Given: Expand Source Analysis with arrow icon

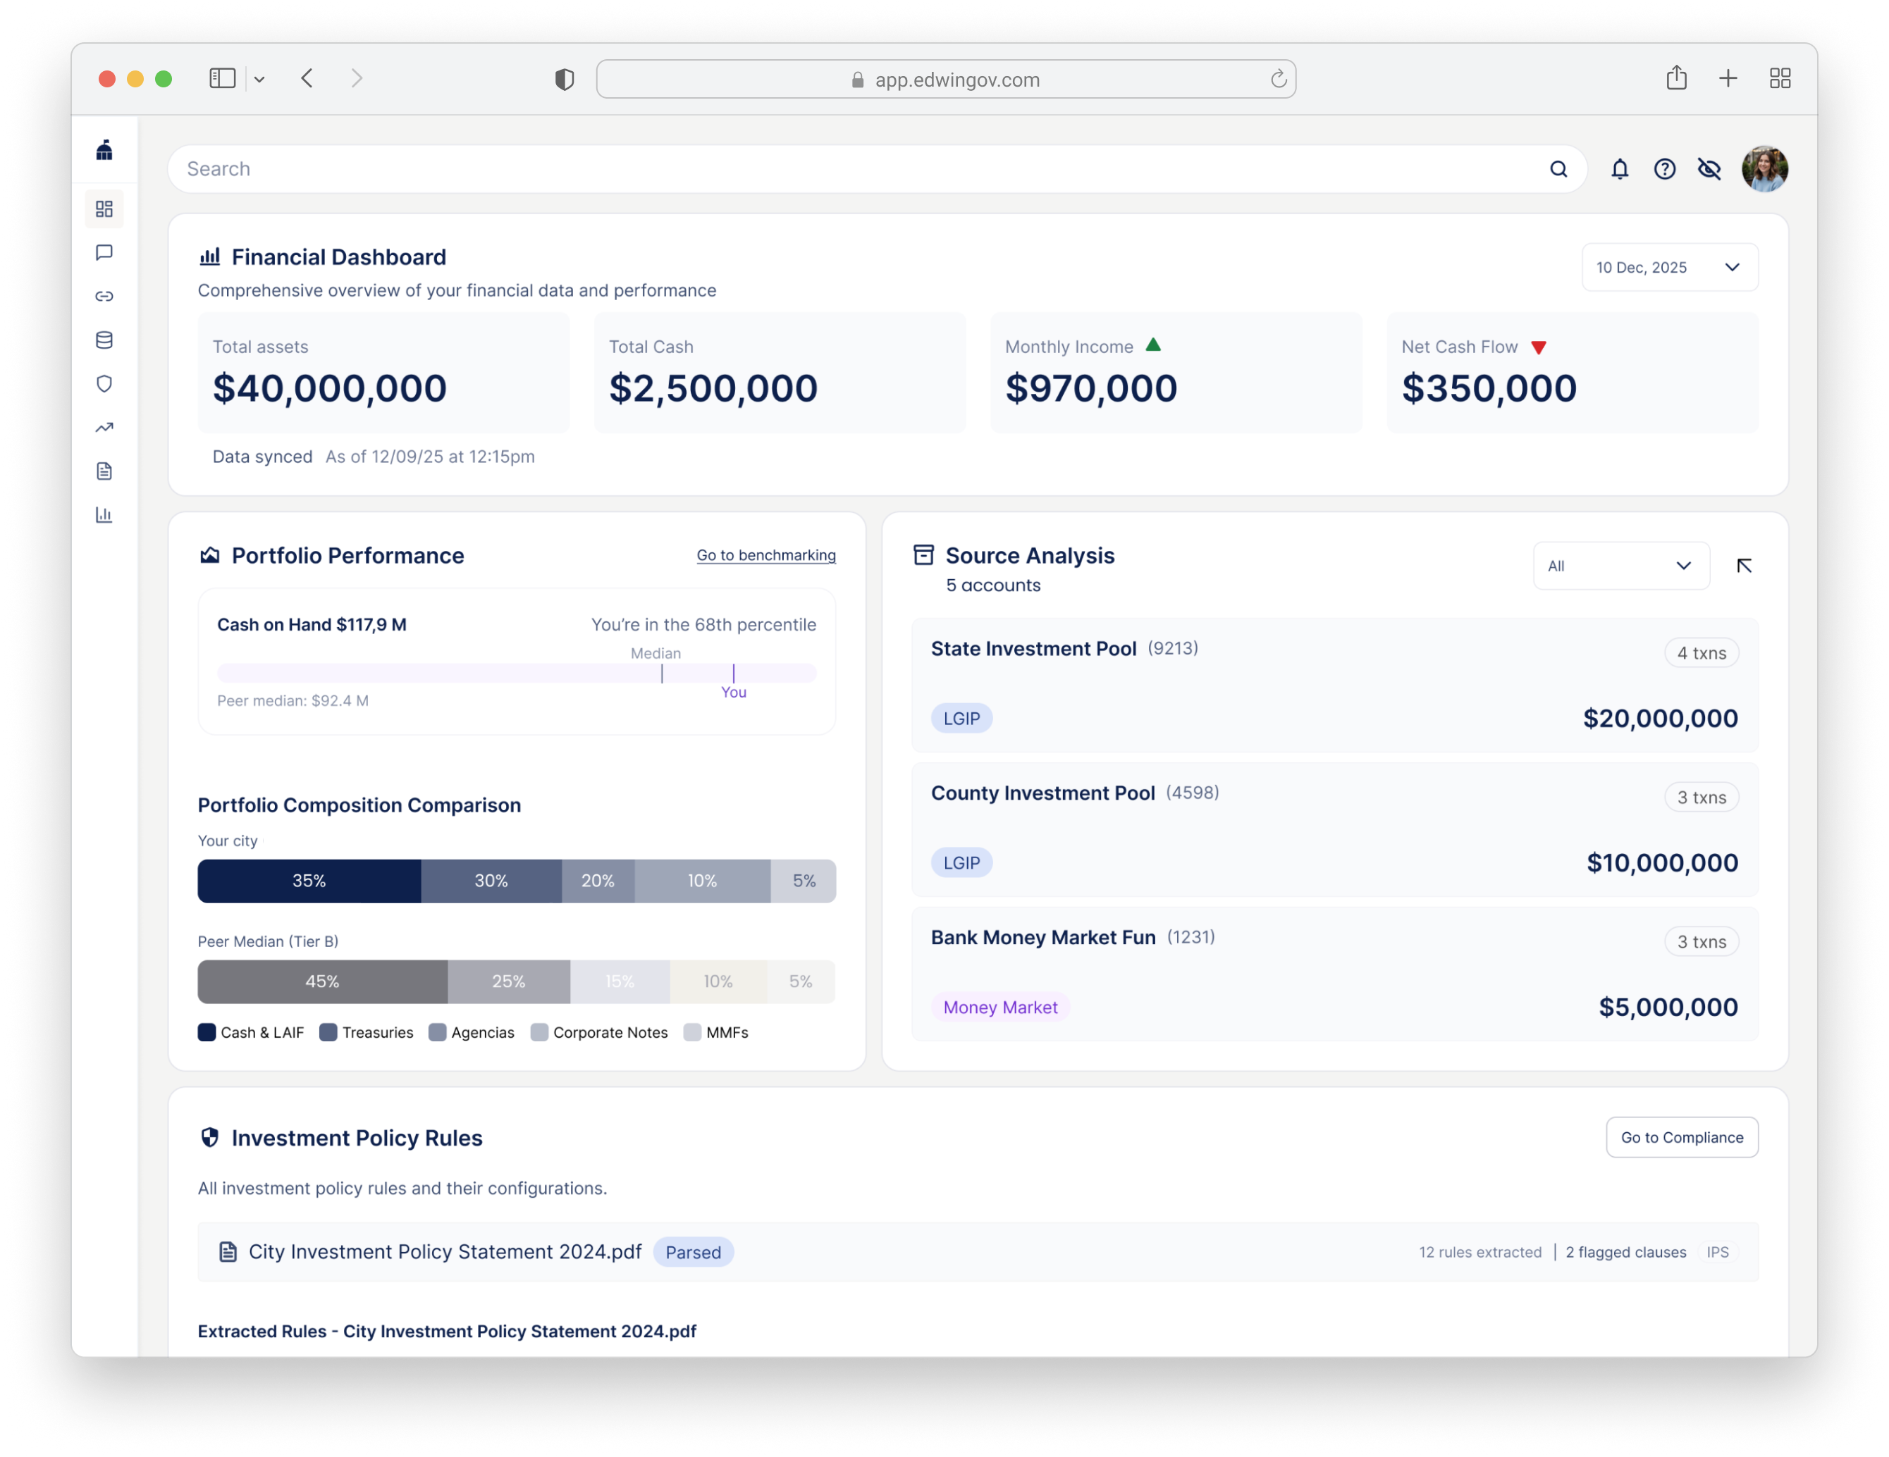Looking at the screenshot, I should pos(1744,566).
